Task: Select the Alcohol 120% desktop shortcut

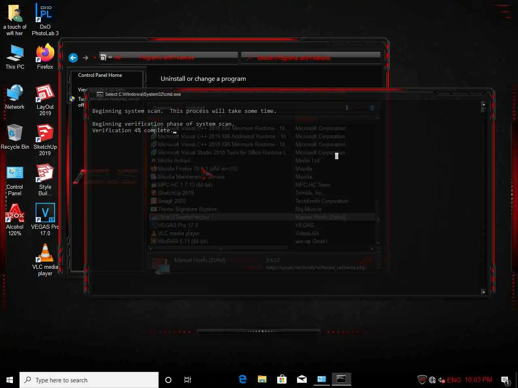Action: click(x=15, y=220)
